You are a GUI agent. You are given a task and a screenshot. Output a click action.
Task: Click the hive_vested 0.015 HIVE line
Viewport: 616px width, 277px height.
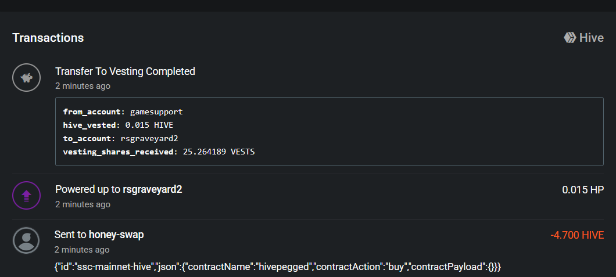click(118, 125)
